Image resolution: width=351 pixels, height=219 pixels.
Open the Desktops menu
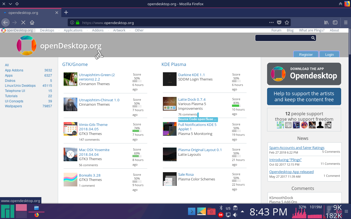(47, 30)
